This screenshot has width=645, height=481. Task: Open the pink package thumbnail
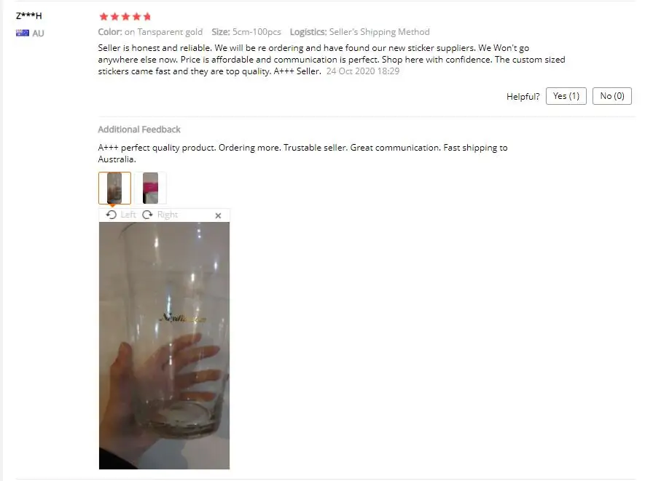click(150, 188)
